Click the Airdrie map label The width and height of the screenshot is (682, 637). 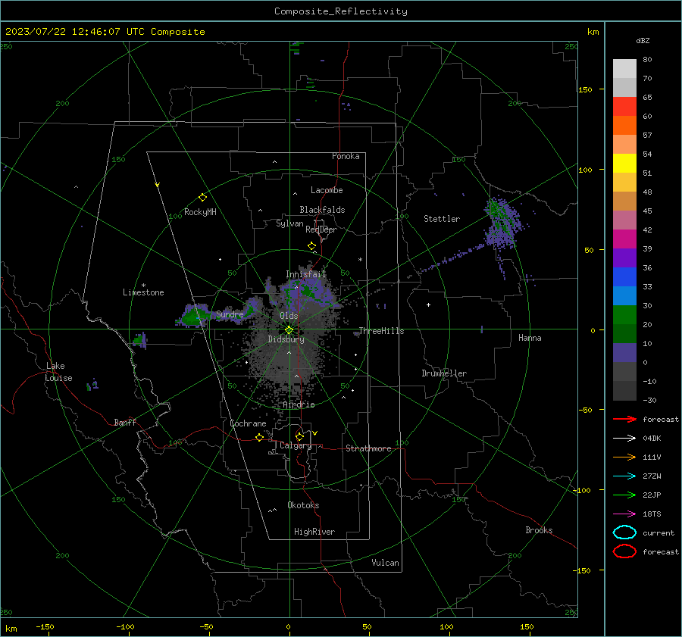299,404
